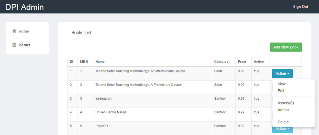319x135 pixels.
Task: Click the Active column header
Action: [x=259, y=61]
